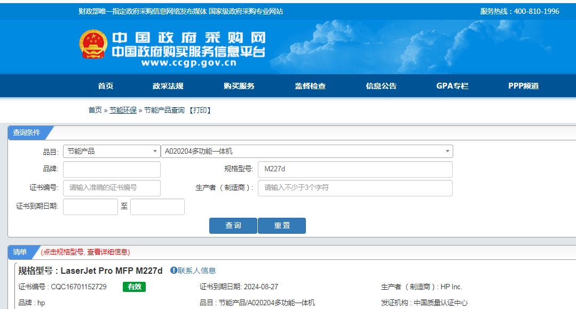Click the certificate expiry start date field
The width and height of the screenshot is (576, 309).
[90, 207]
